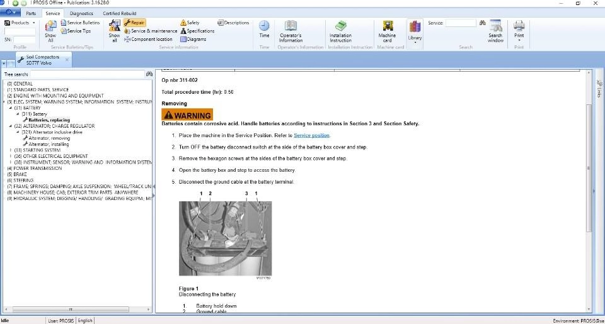Open Service & maintenance
The height and width of the screenshot is (324, 605).
tap(151, 31)
